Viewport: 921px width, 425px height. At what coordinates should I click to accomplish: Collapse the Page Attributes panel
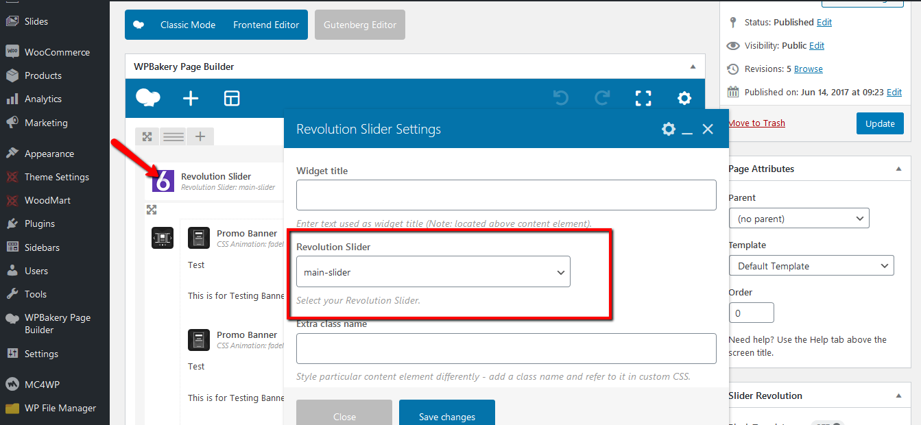[898, 169]
